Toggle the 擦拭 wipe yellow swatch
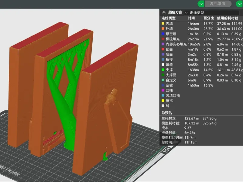Image resolution: width=243 pixels, height=182 pixels. [163, 101]
